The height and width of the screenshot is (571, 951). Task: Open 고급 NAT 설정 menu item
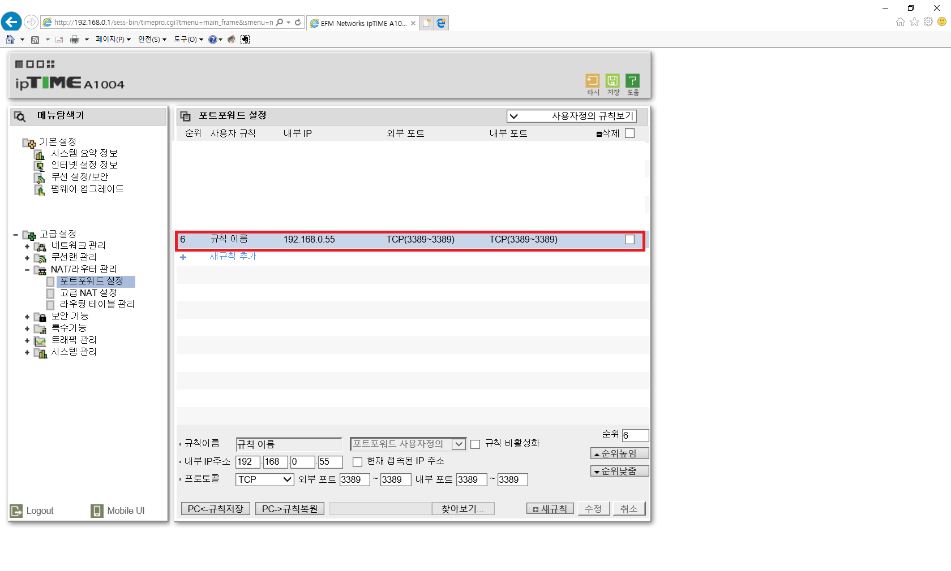(88, 293)
